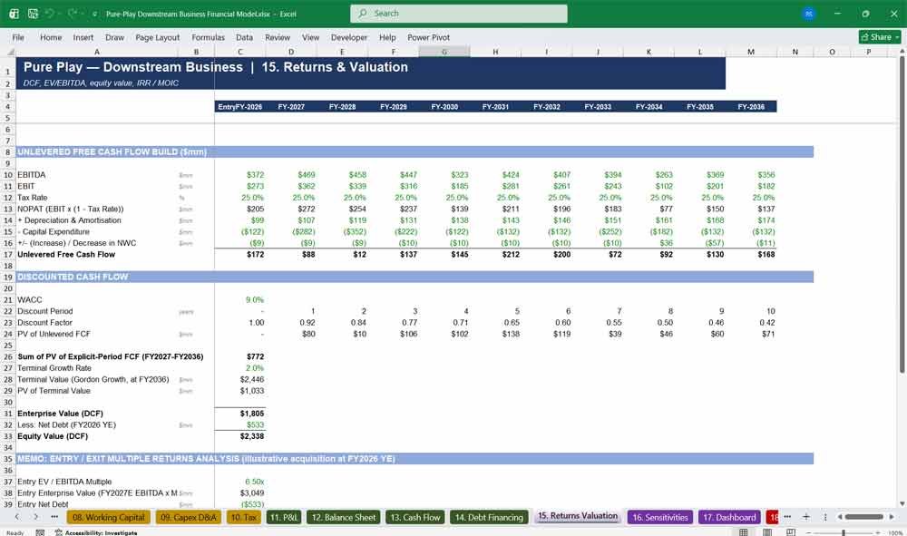Open the Formulas ribbon tab
This screenshot has width=907, height=536.
pyautogui.click(x=209, y=37)
